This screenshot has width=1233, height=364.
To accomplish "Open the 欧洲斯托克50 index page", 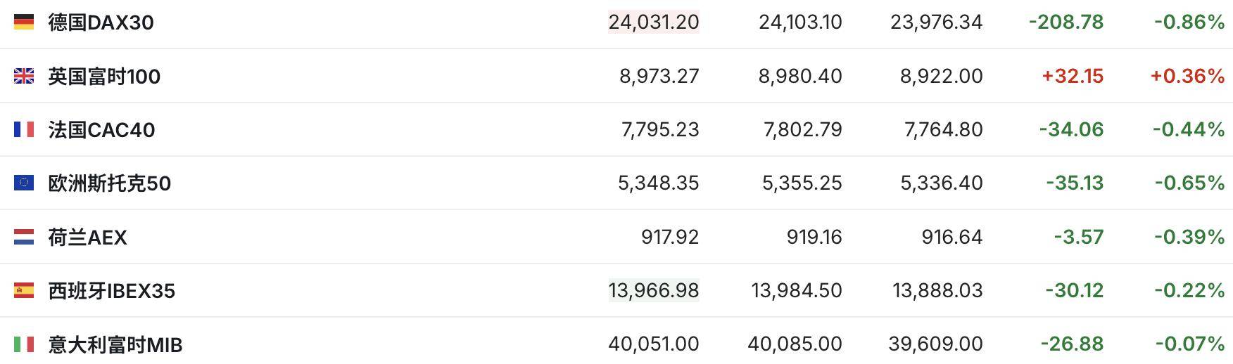I will [x=109, y=183].
